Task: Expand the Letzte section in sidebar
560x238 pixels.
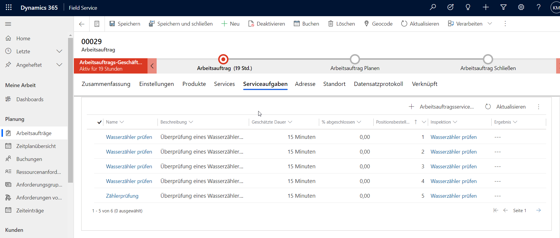Action: (59, 51)
